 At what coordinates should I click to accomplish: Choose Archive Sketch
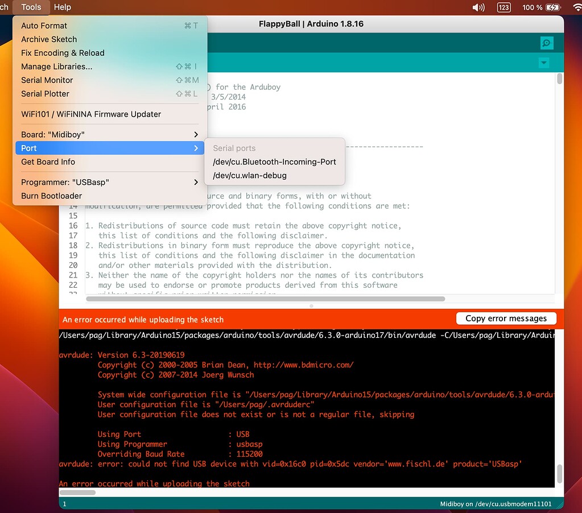(109, 39)
